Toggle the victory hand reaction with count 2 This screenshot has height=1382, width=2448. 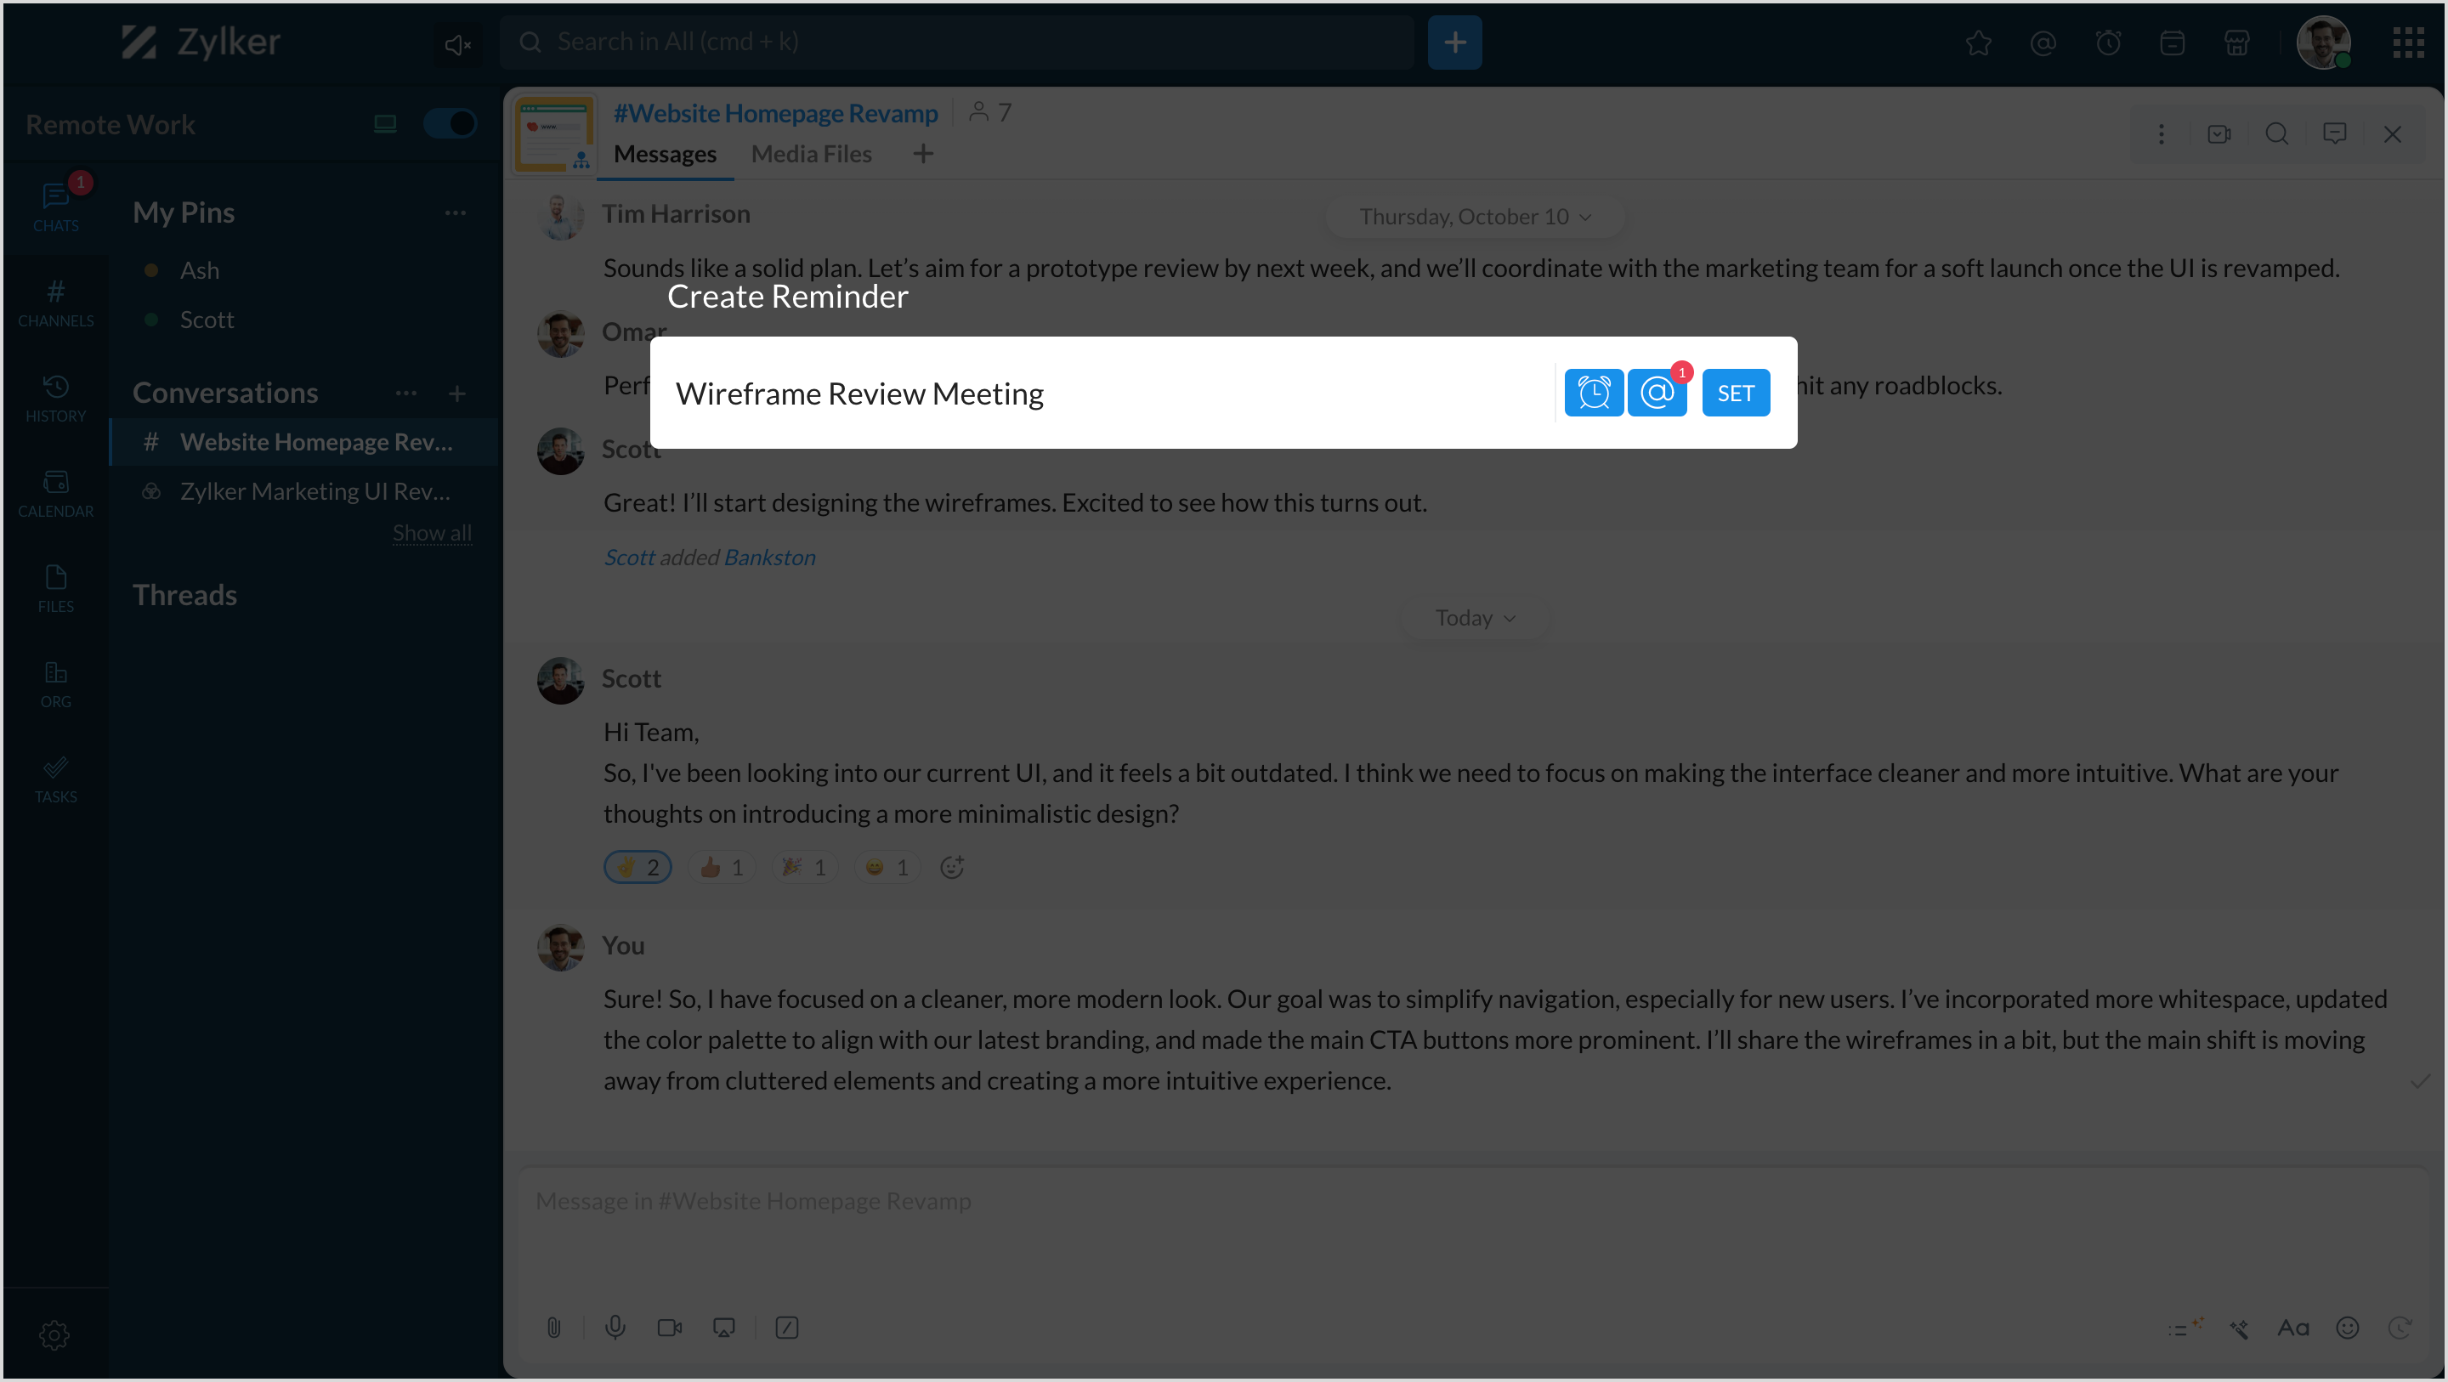(x=637, y=867)
